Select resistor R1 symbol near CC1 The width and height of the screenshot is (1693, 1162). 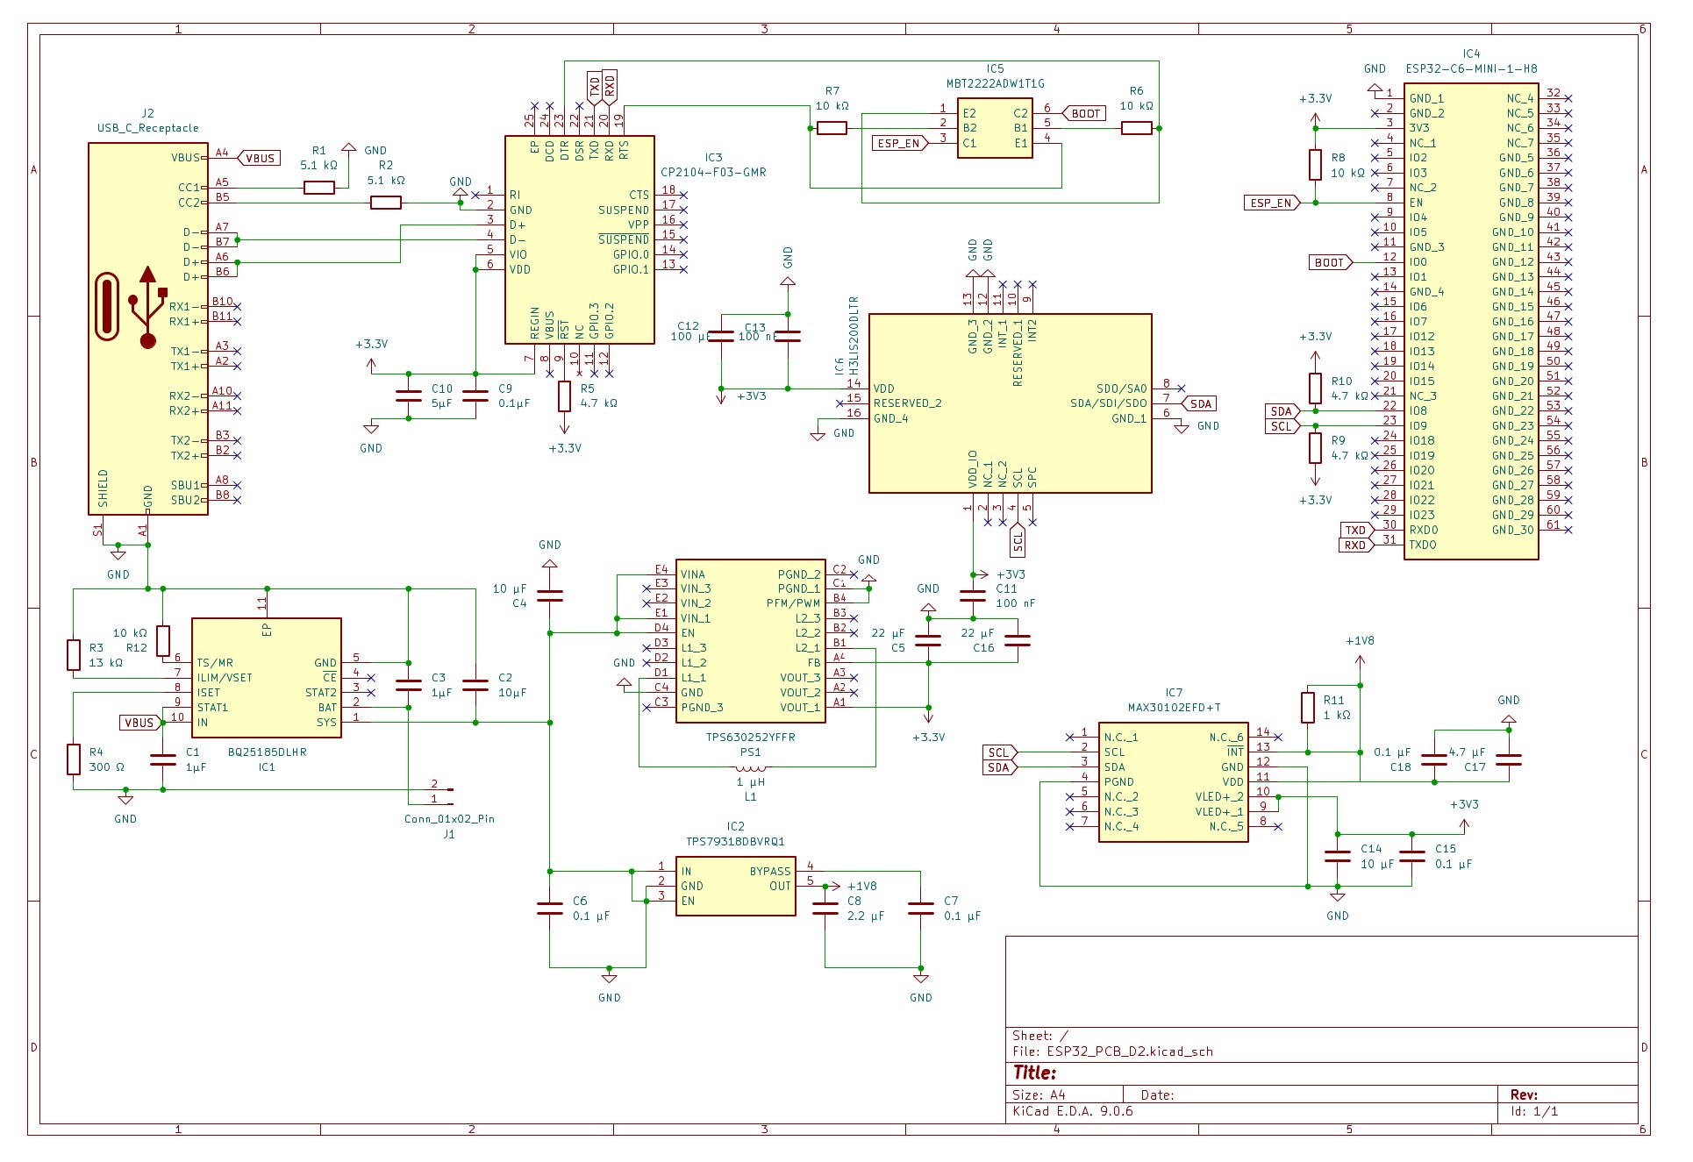(319, 187)
